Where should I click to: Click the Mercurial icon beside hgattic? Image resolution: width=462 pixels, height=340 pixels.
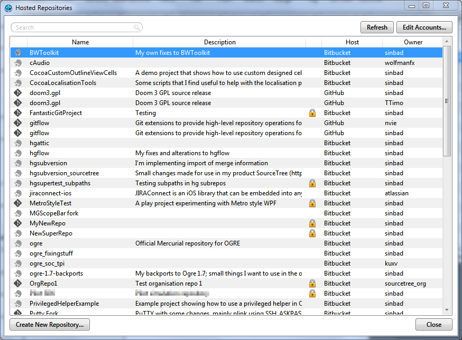18,143
